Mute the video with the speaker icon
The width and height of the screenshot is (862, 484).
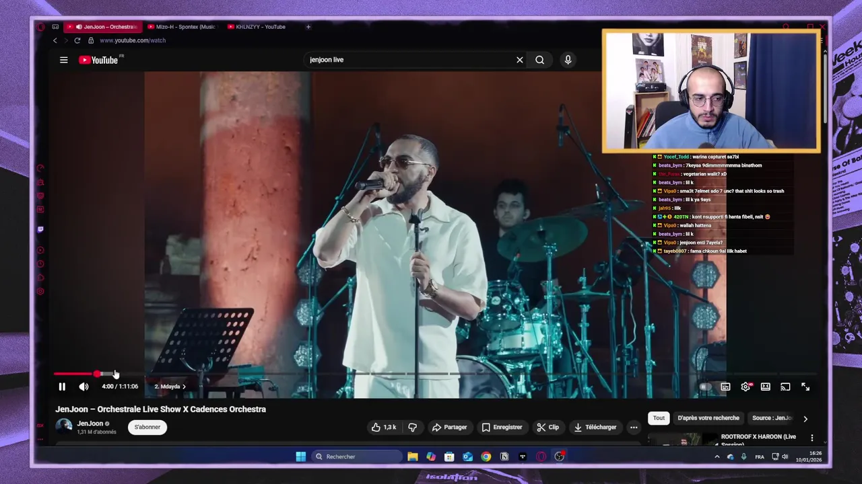84,387
